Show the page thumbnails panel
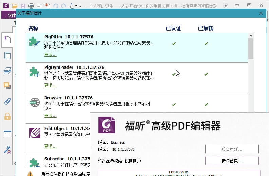Screen dimensions: 269x176 [x=7, y=55]
